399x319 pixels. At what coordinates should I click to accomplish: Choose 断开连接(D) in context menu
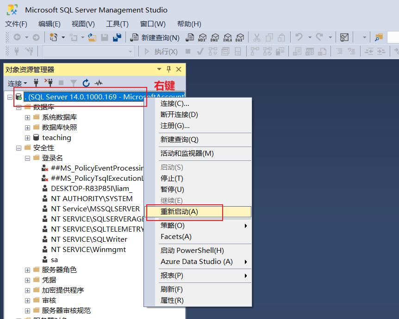point(198,114)
